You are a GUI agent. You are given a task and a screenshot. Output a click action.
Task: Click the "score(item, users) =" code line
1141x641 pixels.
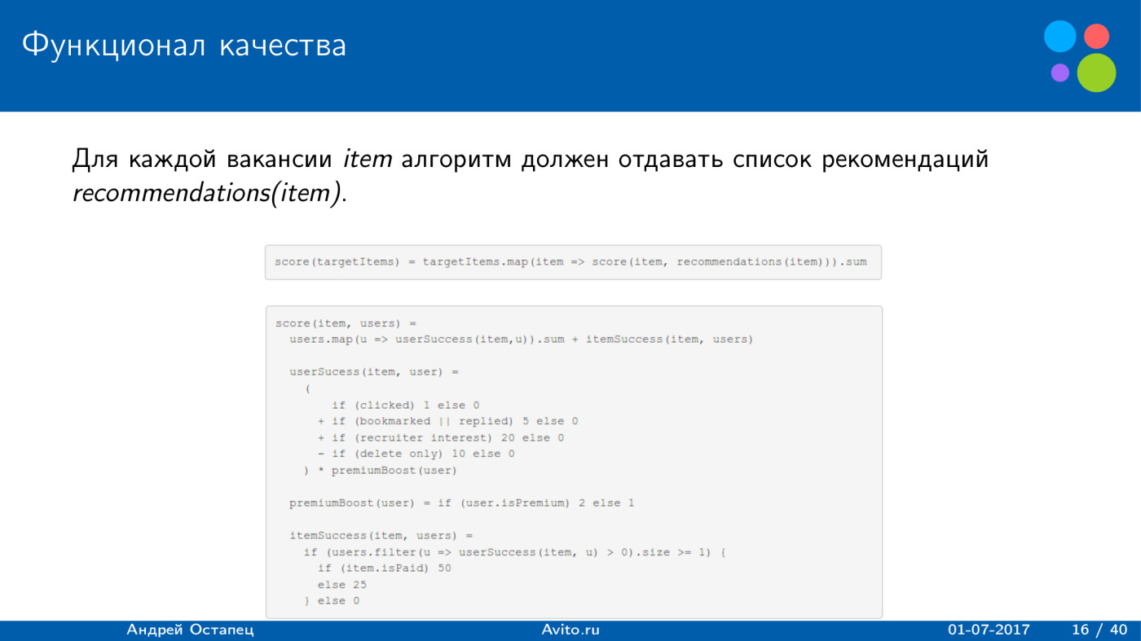[x=346, y=323]
